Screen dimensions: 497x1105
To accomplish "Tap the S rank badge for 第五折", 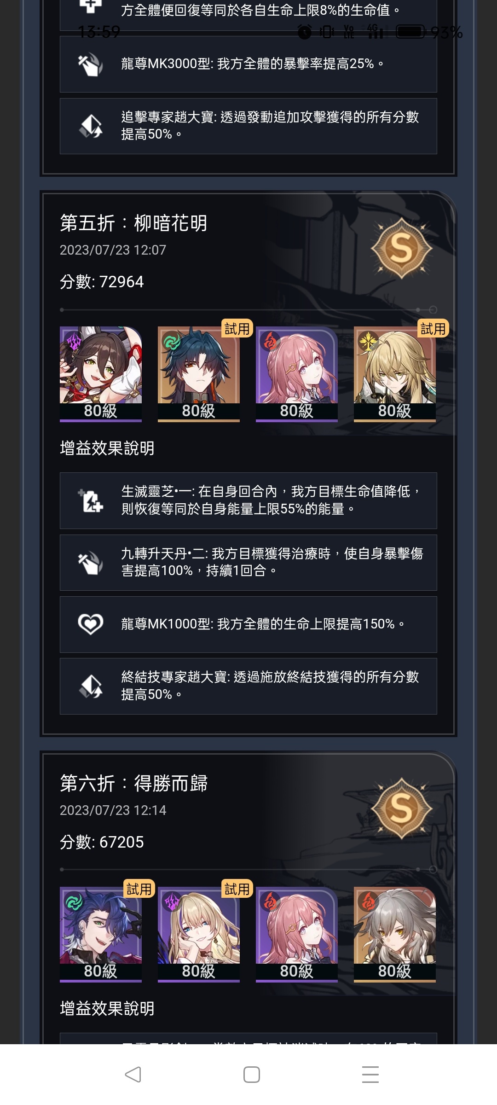I will pyautogui.click(x=401, y=249).
